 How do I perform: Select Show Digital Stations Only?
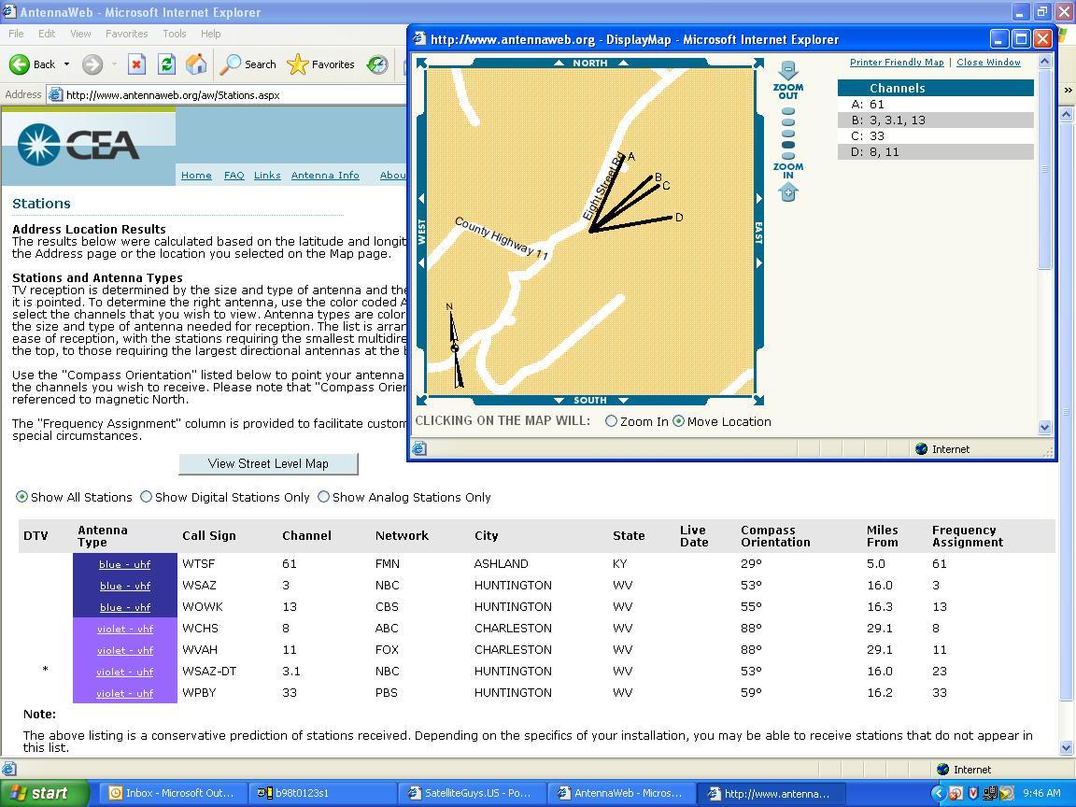coord(146,497)
